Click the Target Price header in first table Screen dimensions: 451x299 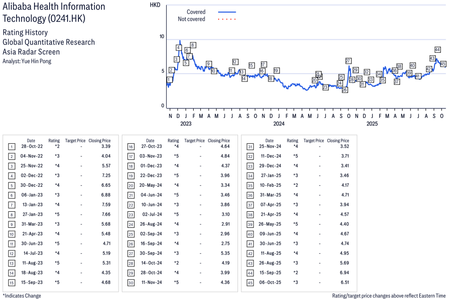pos(75,141)
